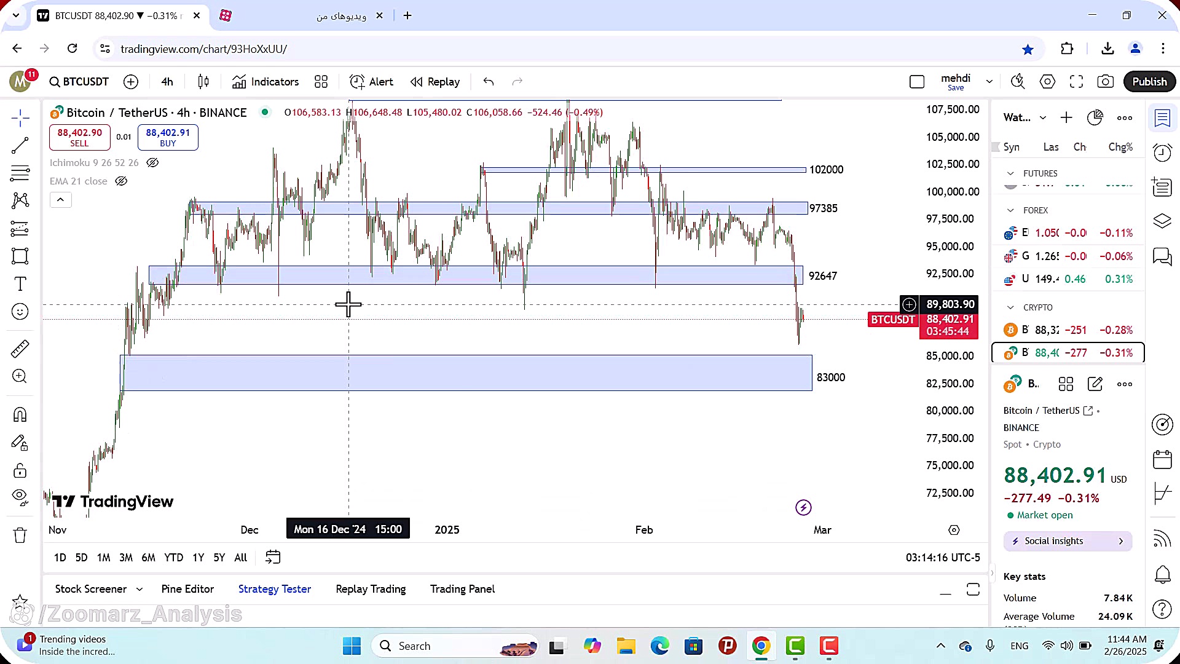1180x664 pixels.
Task: Click the trash remove objects icon
Action: (20, 536)
